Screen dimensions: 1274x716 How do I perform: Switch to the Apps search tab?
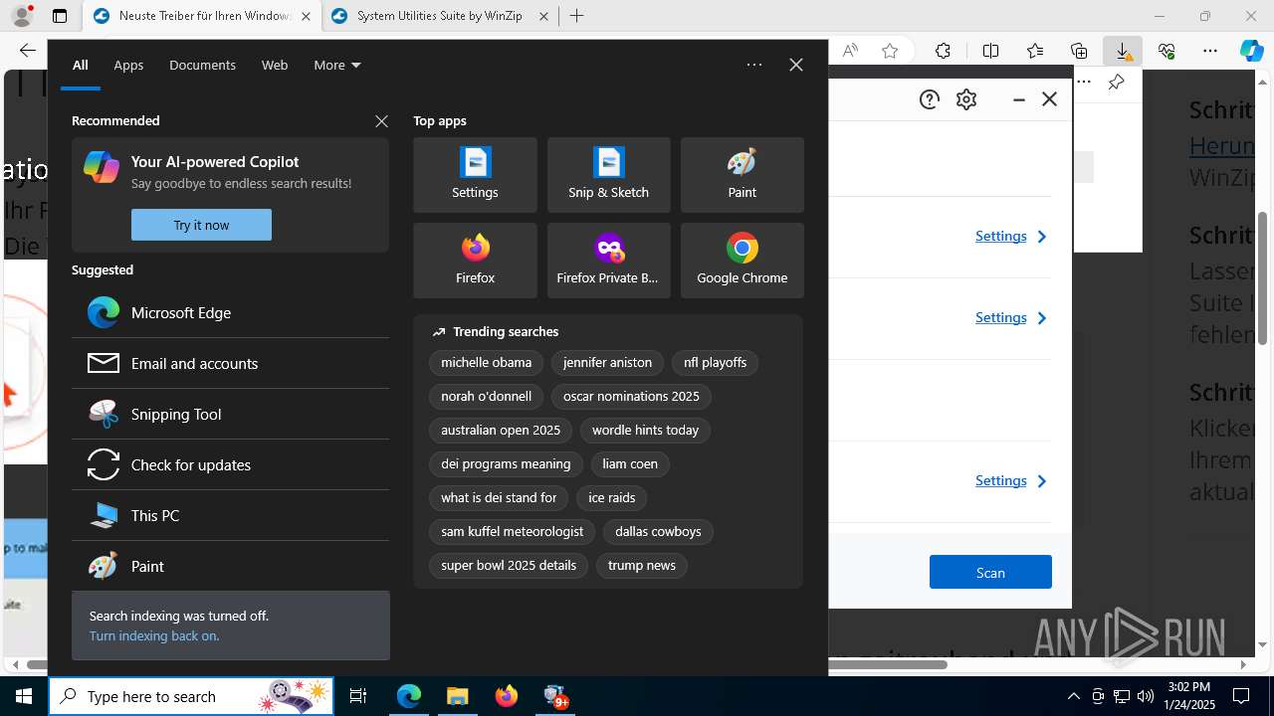point(128,66)
